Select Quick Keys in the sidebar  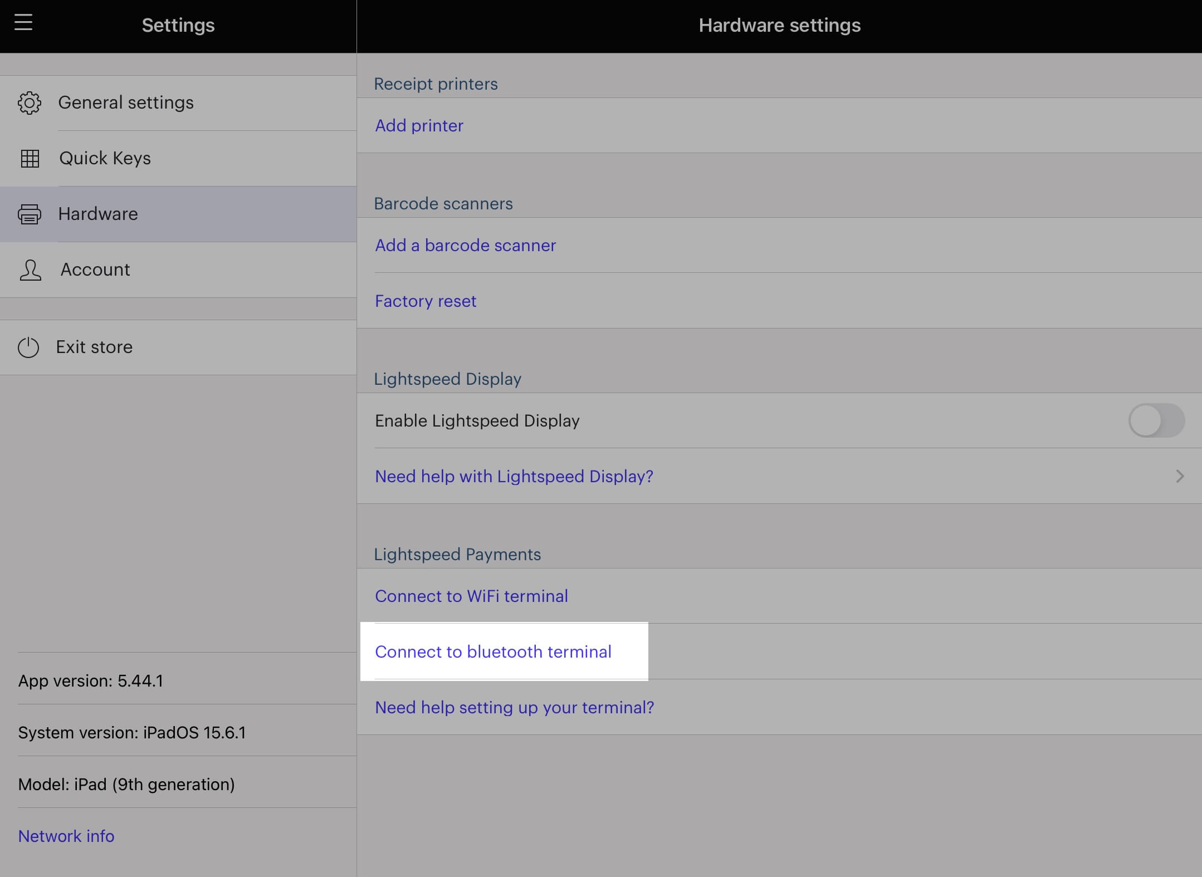coord(105,159)
